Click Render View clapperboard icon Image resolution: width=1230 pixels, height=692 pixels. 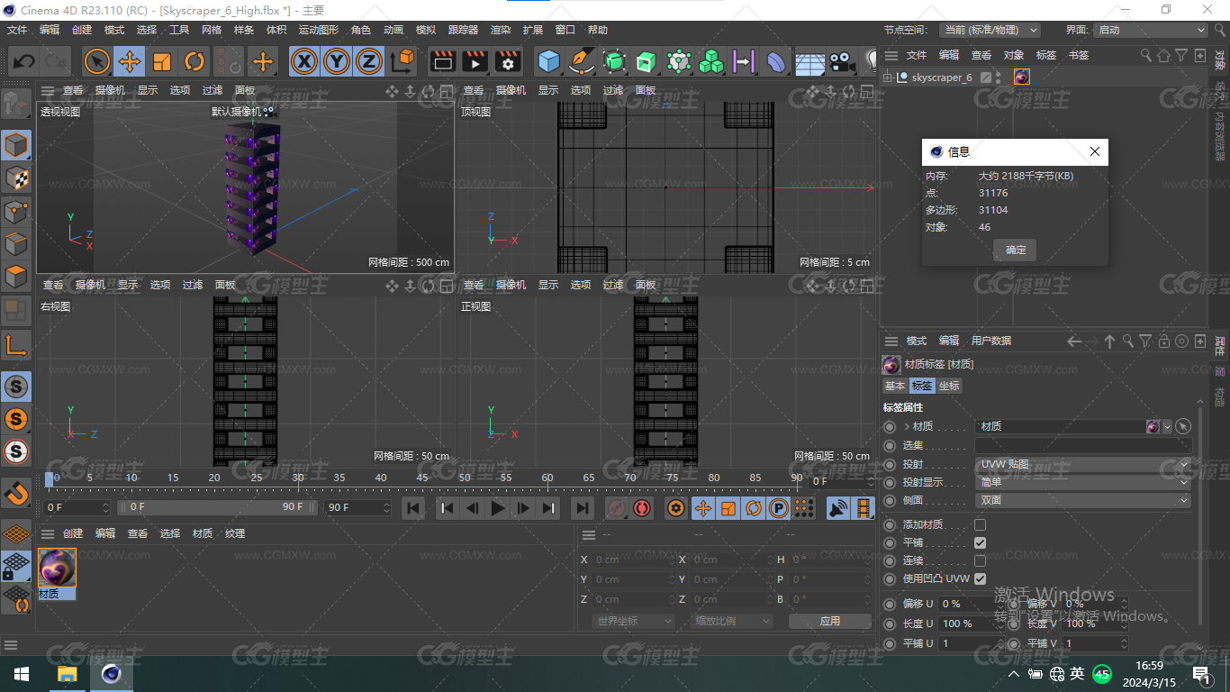pyautogui.click(x=442, y=61)
